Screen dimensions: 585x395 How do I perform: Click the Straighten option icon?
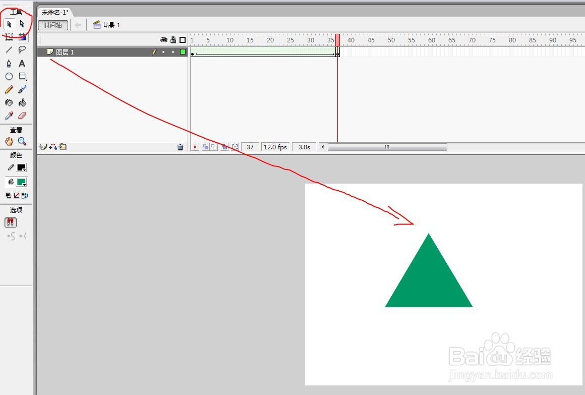click(23, 236)
